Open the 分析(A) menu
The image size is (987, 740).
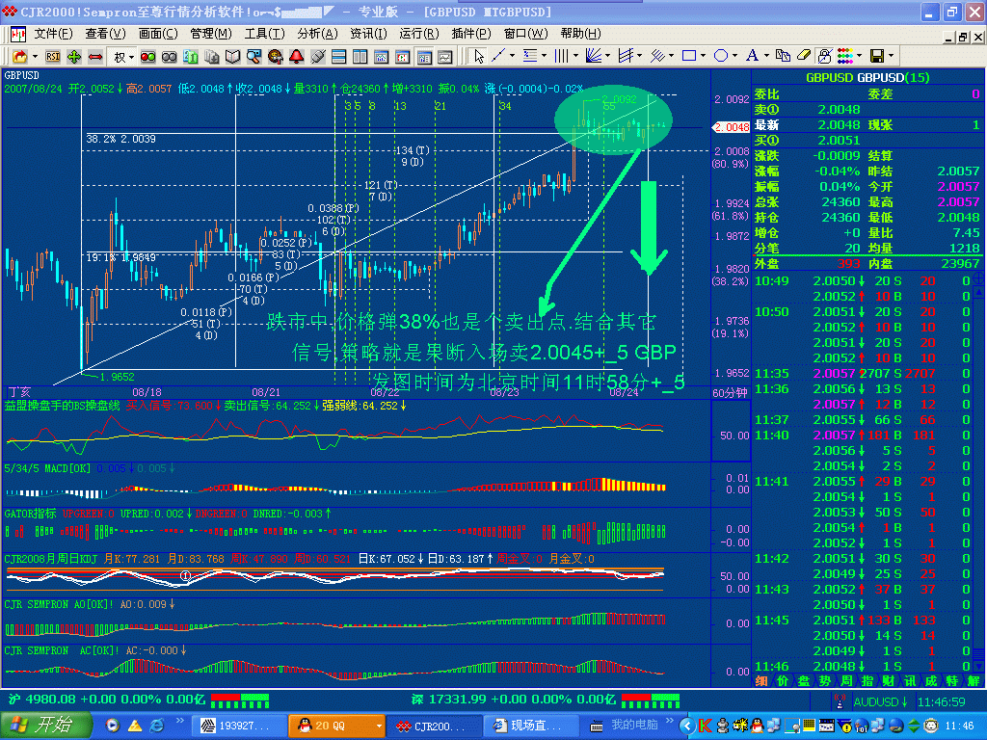tap(317, 34)
